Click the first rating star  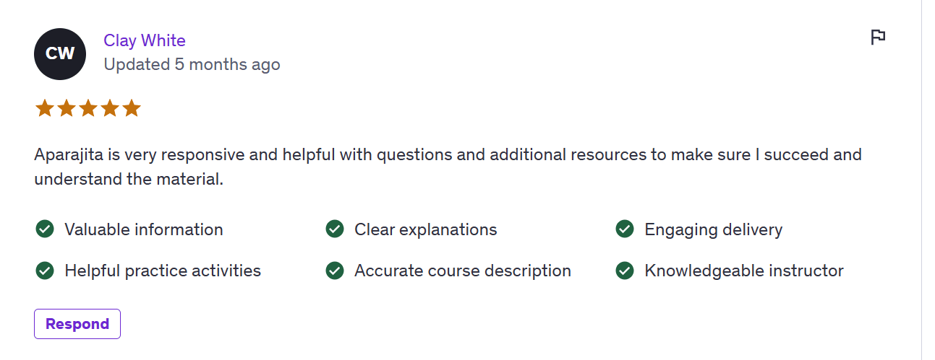[x=45, y=109]
